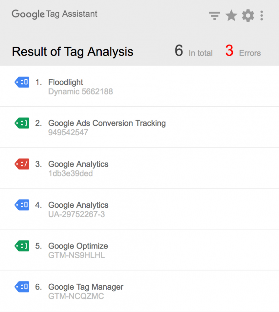Click the blue tag icon beside Floodlight
This screenshot has width=279, height=312.
22,82
